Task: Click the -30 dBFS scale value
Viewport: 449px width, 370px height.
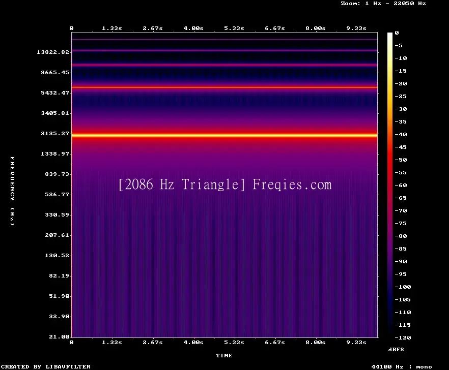Action: pyautogui.click(x=401, y=109)
